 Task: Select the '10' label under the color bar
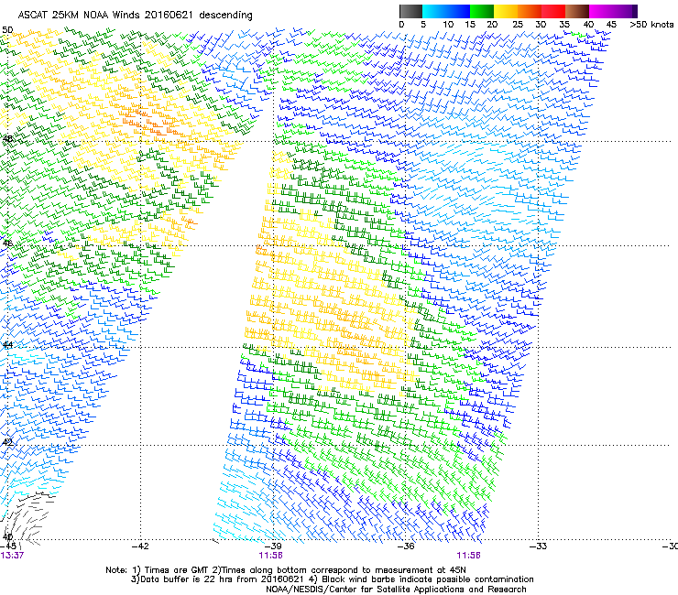coord(448,25)
